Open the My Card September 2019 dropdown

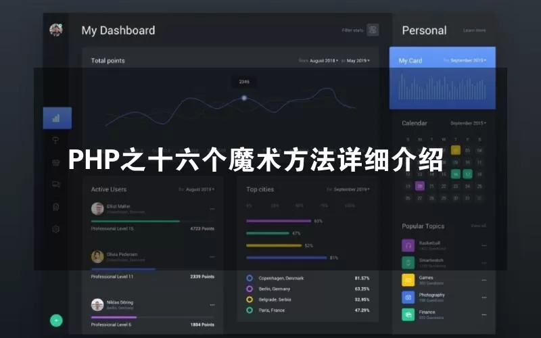click(468, 60)
